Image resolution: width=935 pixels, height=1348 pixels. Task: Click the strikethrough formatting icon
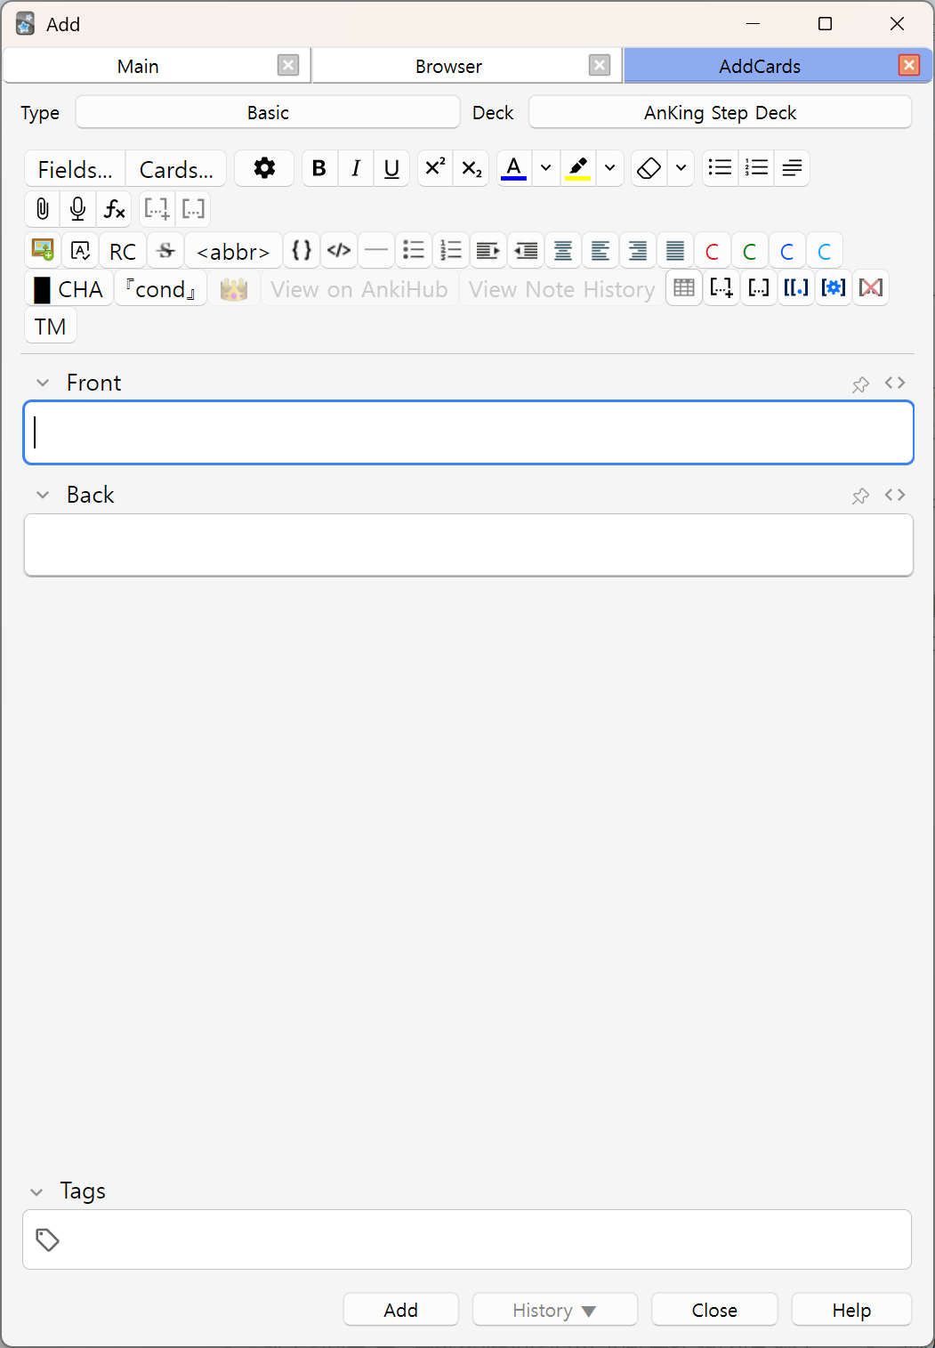pyautogui.click(x=165, y=251)
